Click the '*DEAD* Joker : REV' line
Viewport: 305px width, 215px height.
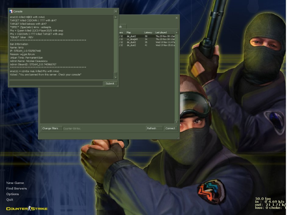click(22, 37)
